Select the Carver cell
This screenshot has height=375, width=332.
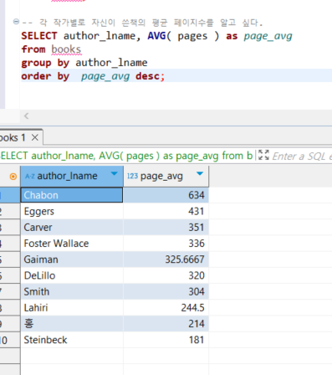[x=72, y=227]
